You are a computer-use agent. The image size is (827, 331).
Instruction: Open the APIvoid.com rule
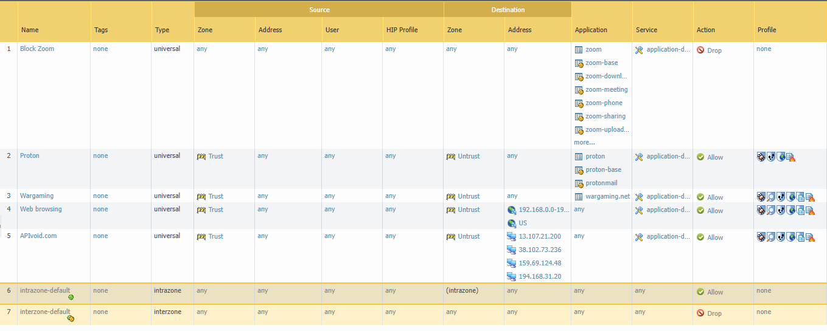(x=38, y=236)
